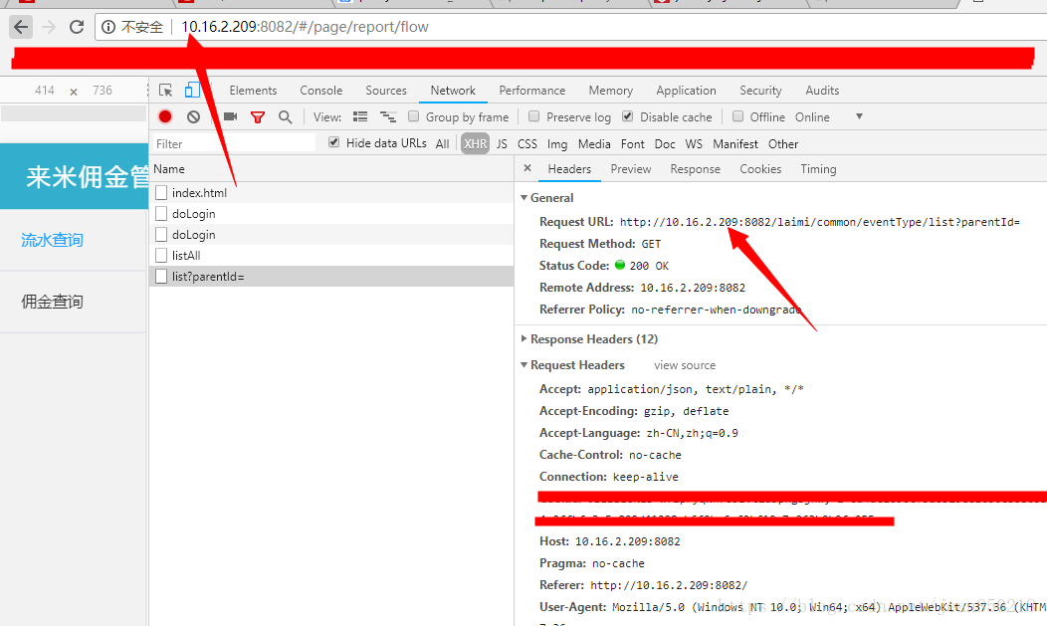The height and width of the screenshot is (626, 1047).
Task: Show the Cookies detail tab
Action: click(x=760, y=169)
